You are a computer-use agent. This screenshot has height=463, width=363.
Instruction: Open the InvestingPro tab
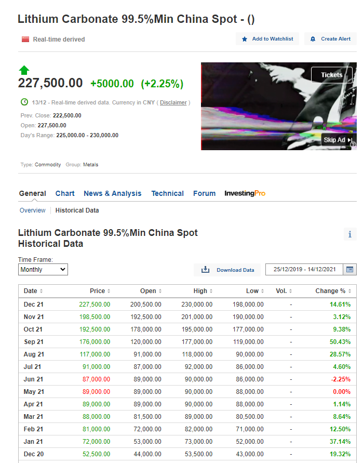[245, 193]
